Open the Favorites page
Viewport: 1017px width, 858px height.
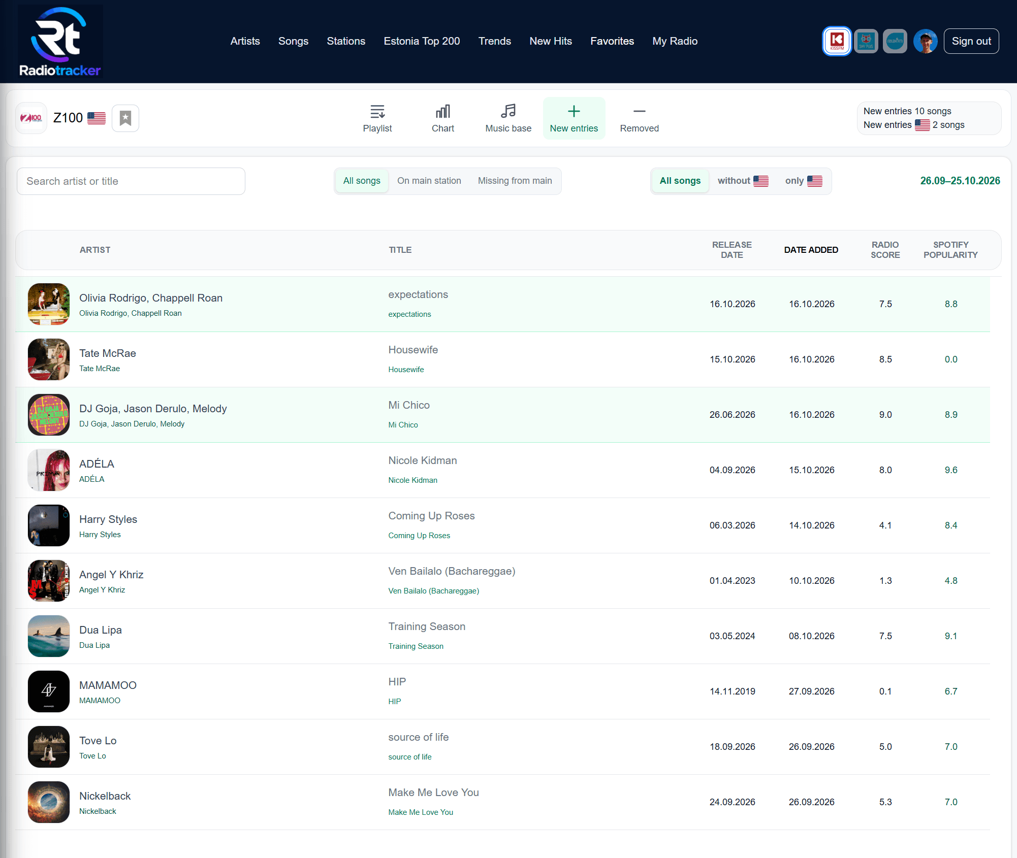click(612, 41)
